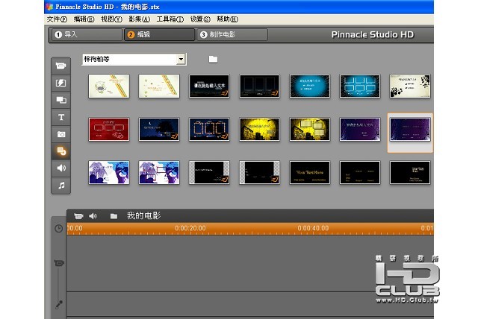The width and height of the screenshot is (478, 319).
Task: Click the folder icon beside the album dropdown
Action: 213,59
